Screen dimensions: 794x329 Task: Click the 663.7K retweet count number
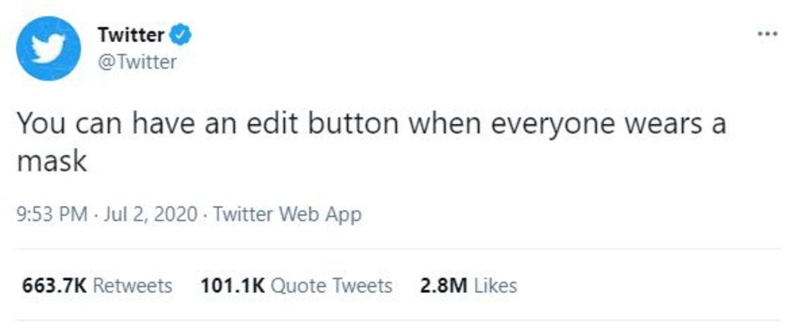[54, 285]
